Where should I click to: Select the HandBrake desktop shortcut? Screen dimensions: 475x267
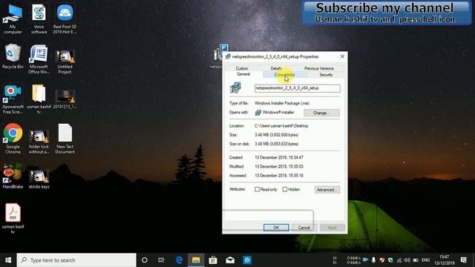point(13,177)
